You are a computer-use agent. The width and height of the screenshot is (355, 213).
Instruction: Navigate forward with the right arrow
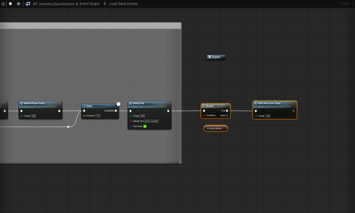pos(18,4)
